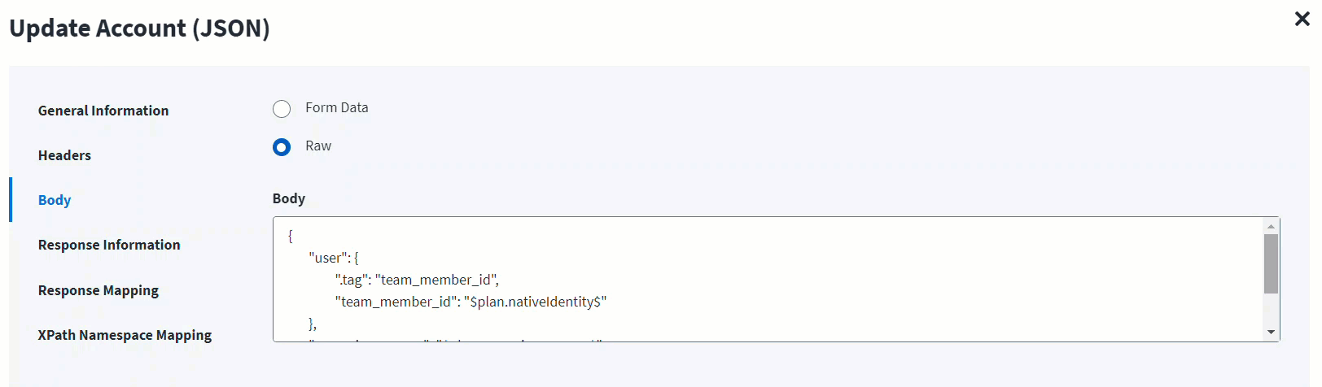Click the Body field label above the editor
This screenshot has width=1322, height=387.
point(289,198)
